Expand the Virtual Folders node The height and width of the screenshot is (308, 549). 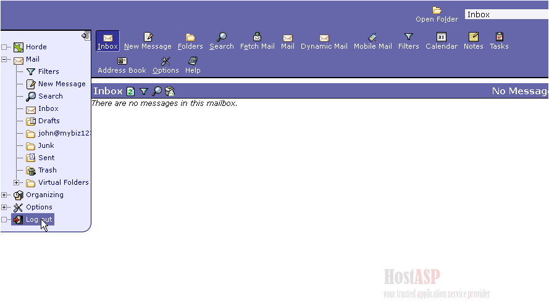17,183
